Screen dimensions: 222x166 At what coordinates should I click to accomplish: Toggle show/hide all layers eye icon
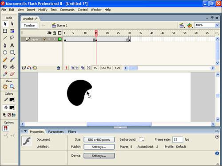tap(49, 33)
